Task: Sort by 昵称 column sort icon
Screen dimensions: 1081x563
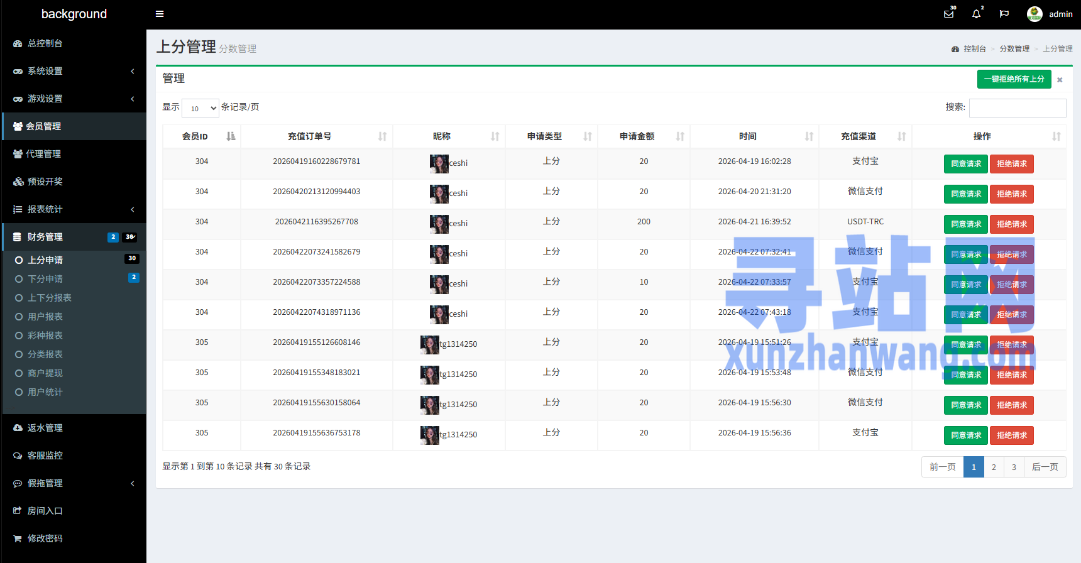Action: 495,136
